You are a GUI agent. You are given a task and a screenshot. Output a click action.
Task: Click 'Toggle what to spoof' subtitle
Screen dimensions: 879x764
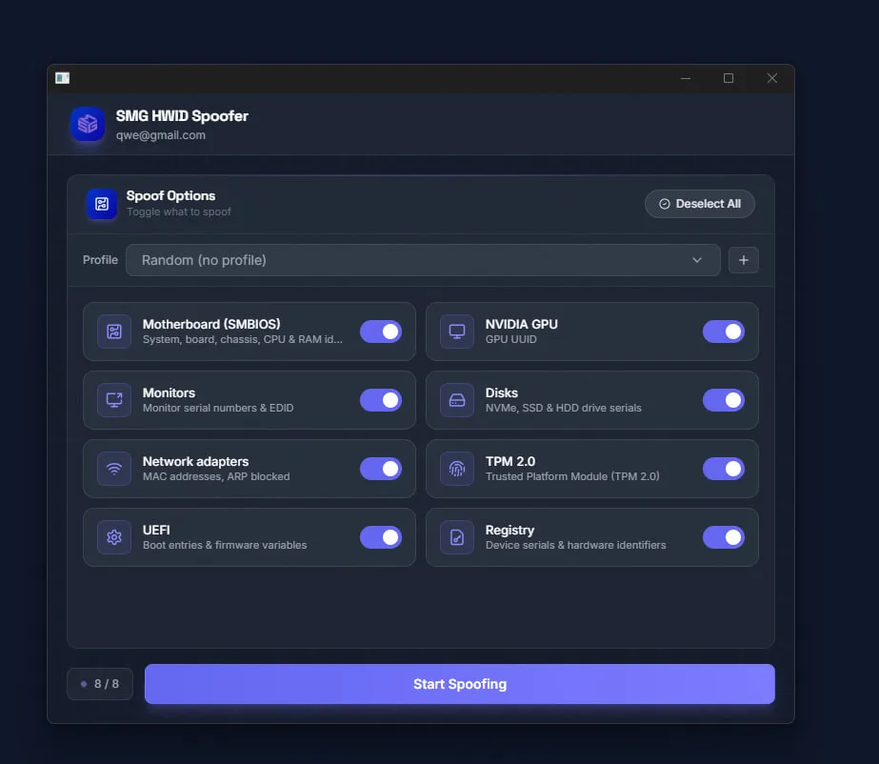click(178, 211)
